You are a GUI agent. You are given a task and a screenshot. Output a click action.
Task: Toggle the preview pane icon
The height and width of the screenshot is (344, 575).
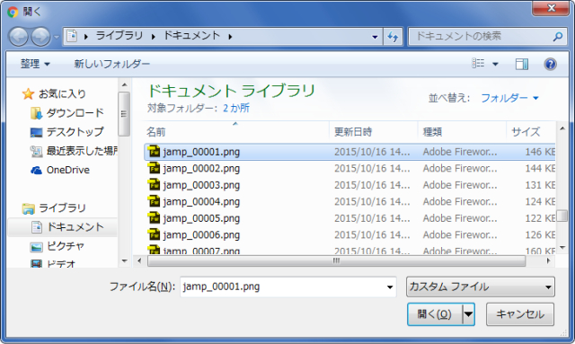521,64
